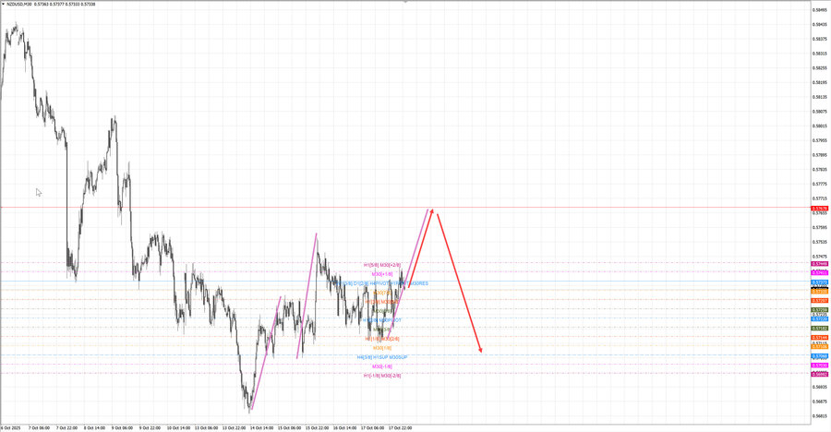Screen dimensions: 831x432
Task: Select the M30[+1/8] level label
Action: 382,274
